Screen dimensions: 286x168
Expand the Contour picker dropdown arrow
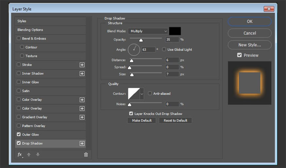click(142, 94)
